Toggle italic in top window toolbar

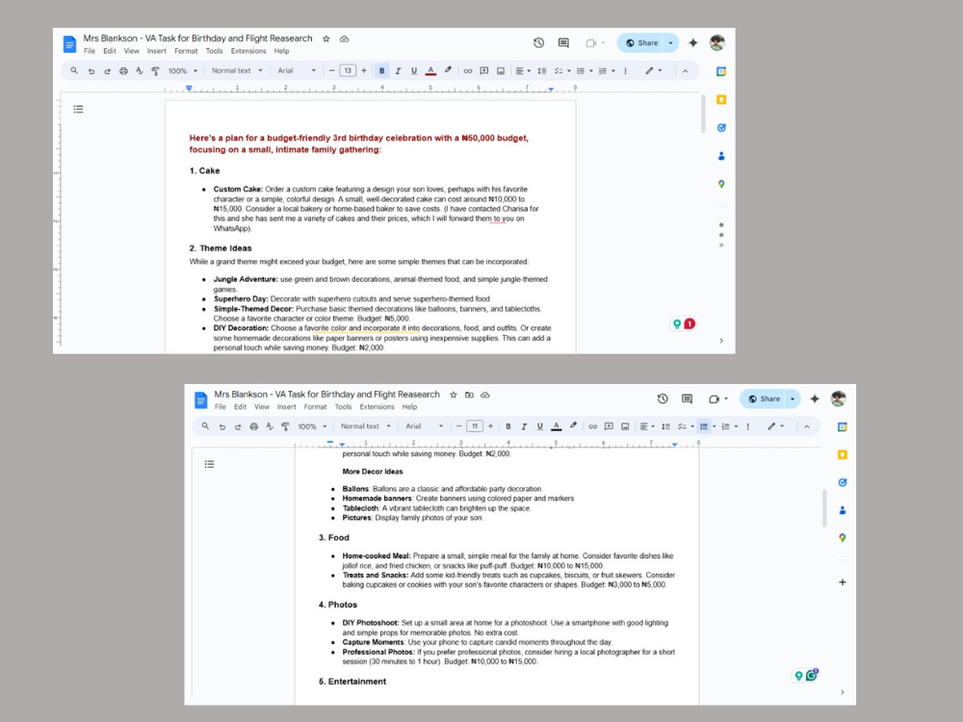[398, 70]
